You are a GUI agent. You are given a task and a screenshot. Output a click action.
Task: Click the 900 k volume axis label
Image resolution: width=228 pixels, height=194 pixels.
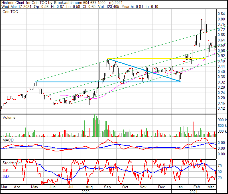click(x=222, y=120)
